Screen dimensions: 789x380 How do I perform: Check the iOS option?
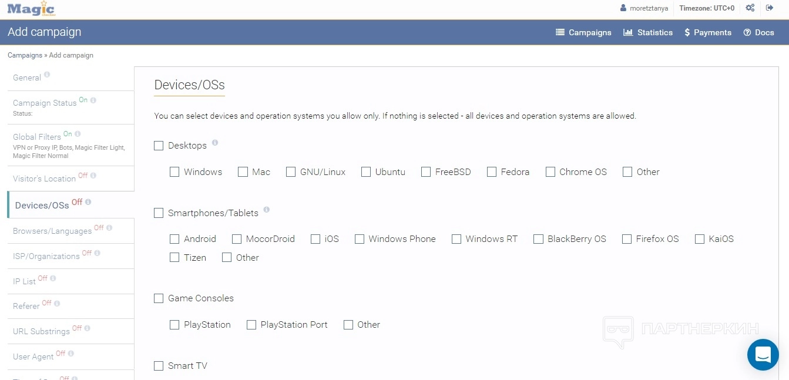pyautogui.click(x=315, y=239)
